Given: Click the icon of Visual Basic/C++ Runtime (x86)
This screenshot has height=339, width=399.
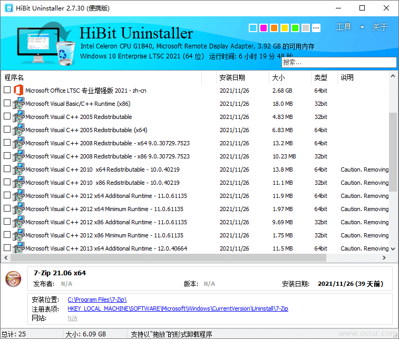Looking at the screenshot, I should pyautogui.click(x=18, y=103).
